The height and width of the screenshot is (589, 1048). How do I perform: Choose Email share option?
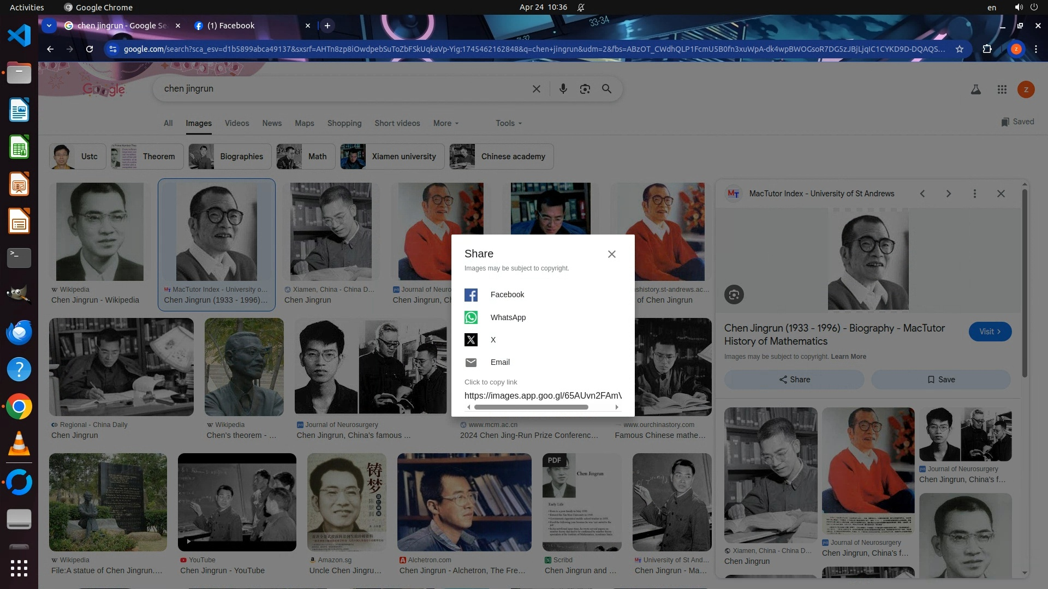tap(499, 362)
